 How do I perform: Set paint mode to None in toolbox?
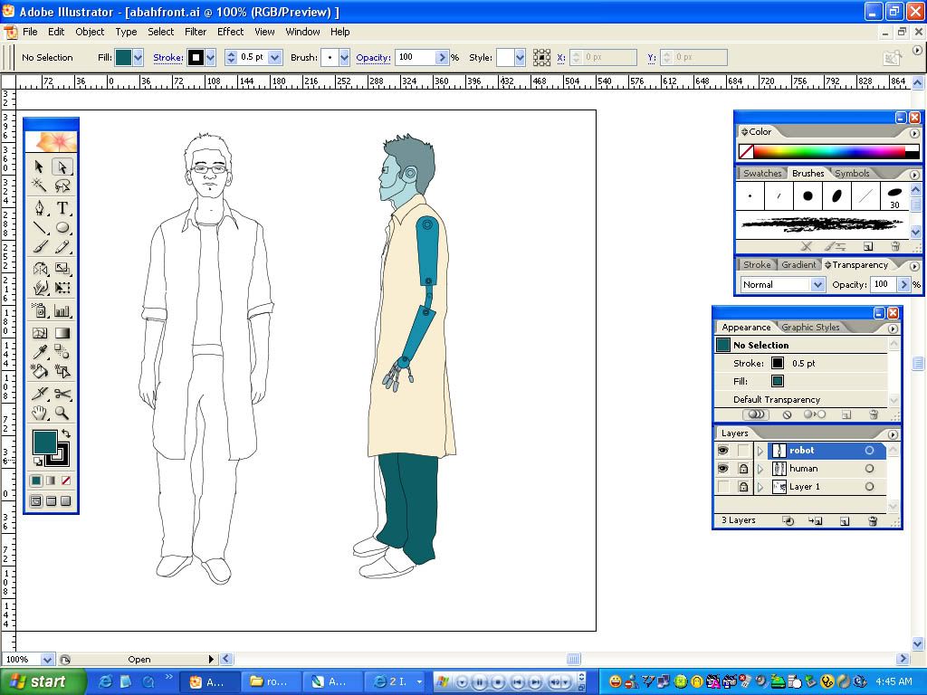coord(65,481)
